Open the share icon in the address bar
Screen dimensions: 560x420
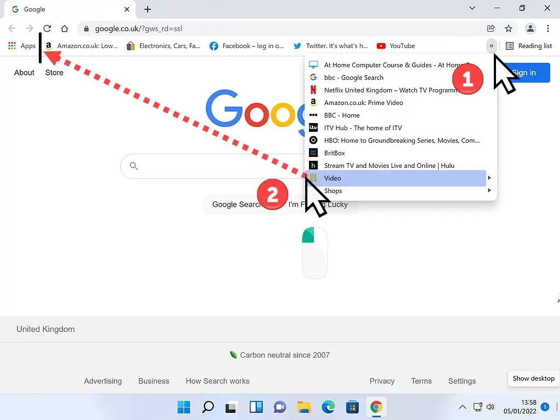491,28
